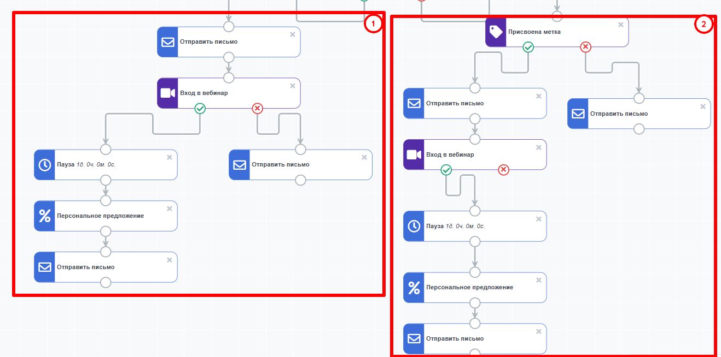Image resolution: width=721 pixels, height=357 pixels.
Task: Click envelope icon on Присвоена метка red-cross branch
Action: (x=578, y=114)
